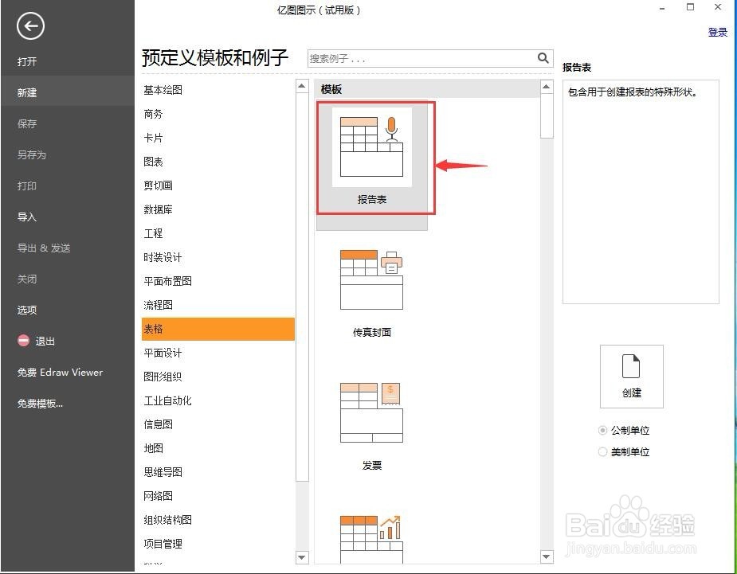Maximize the 亿图图示 window
The image size is (737, 574).
click(x=690, y=7)
